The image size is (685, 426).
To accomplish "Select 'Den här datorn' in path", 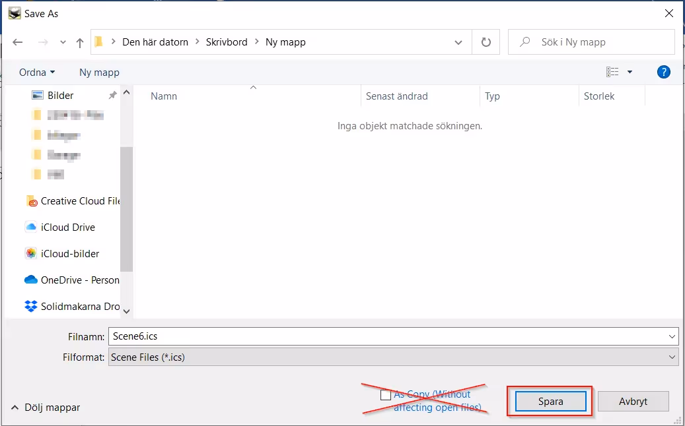I will [155, 42].
